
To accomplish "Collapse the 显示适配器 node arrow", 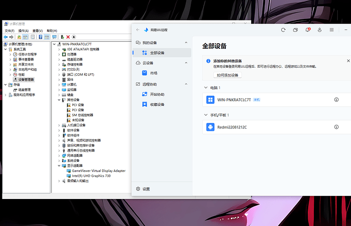I will coord(59,166).
